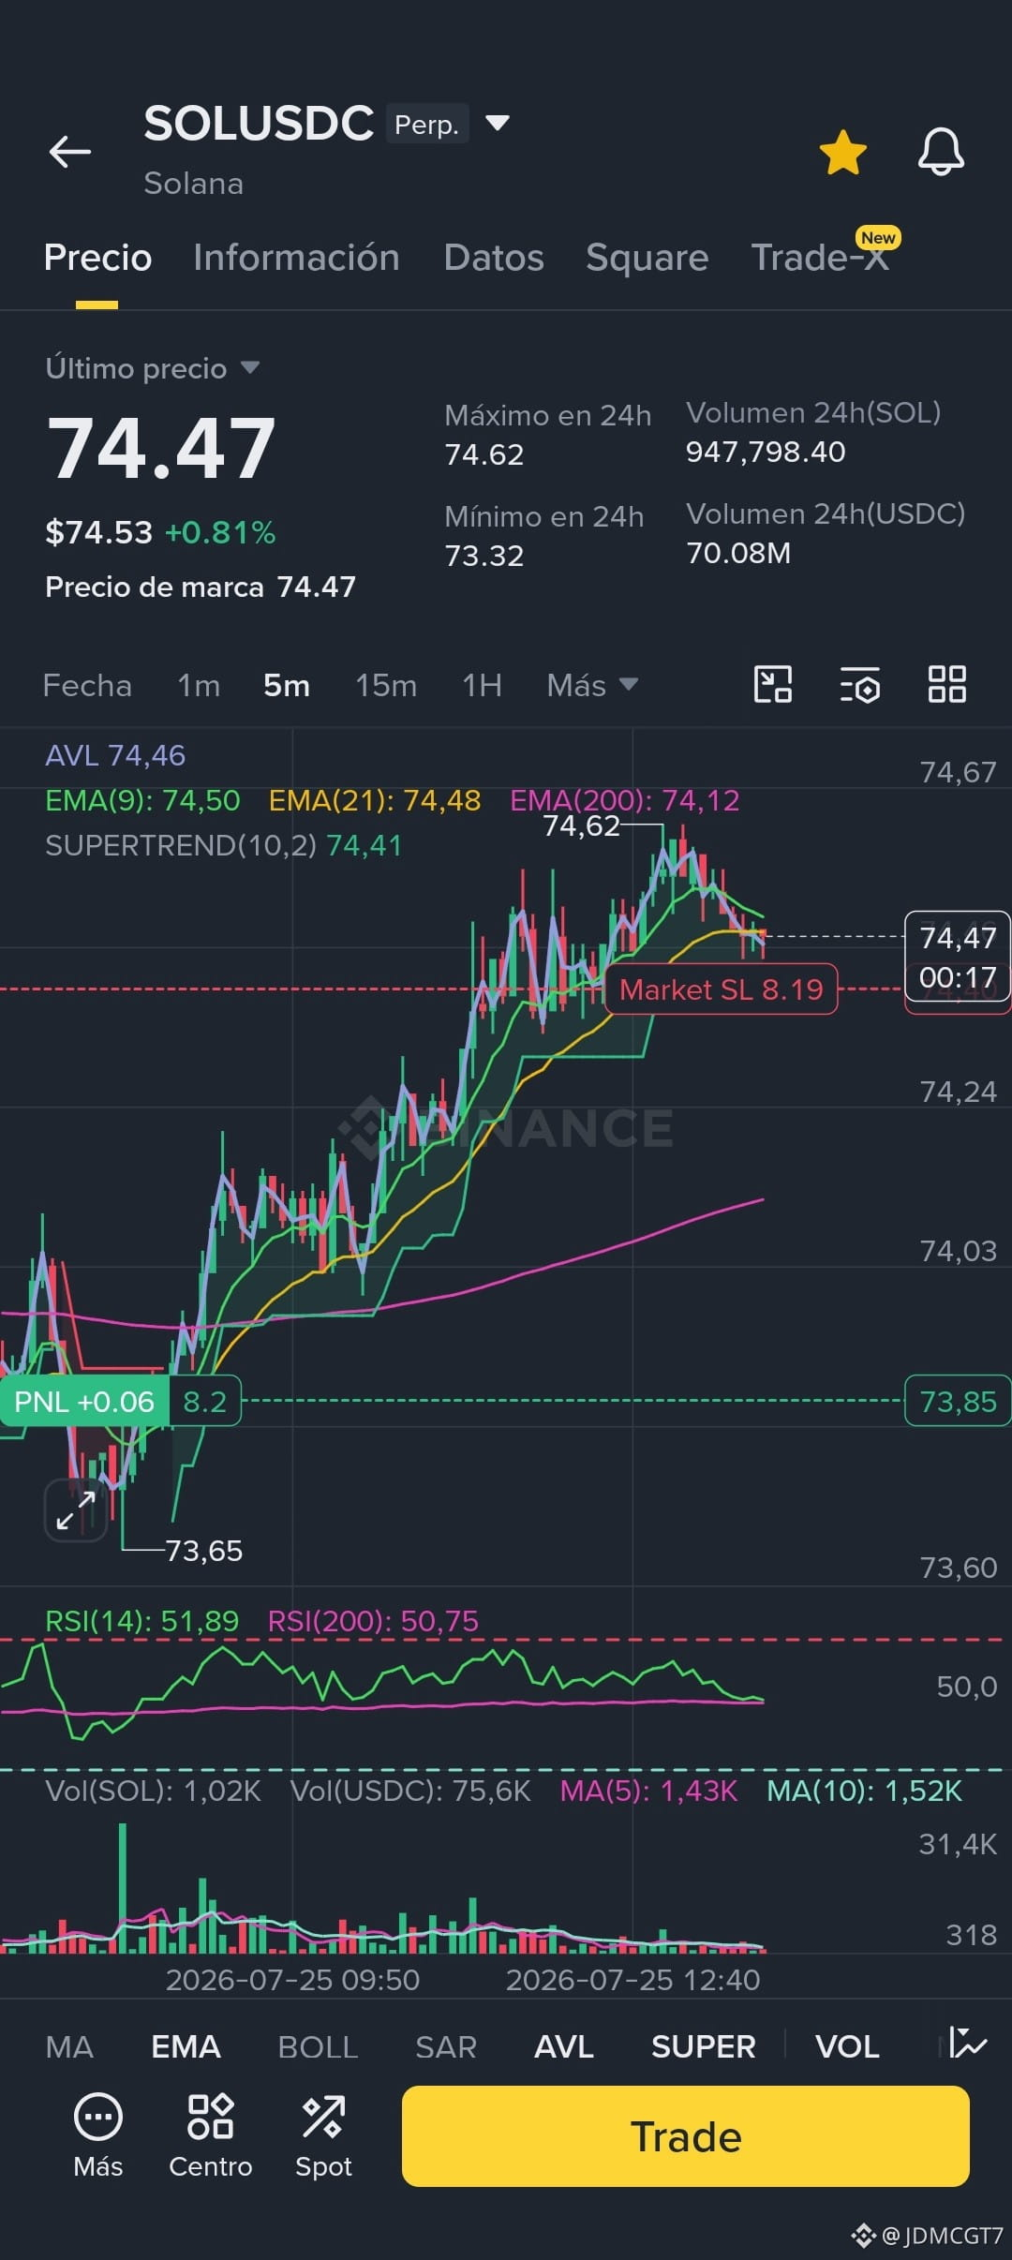This screenshot has height=2260, width=1012.
Task: Open the chart indicator settings icon
Action: tap(859, 684)
